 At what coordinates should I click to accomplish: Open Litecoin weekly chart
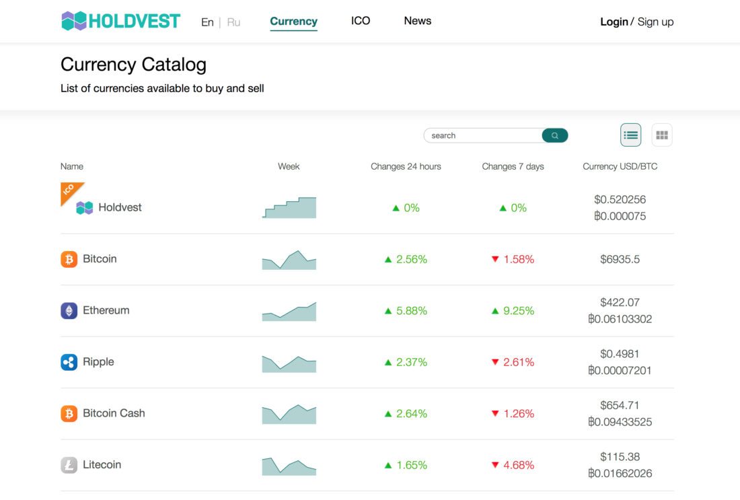click(289, 466)
